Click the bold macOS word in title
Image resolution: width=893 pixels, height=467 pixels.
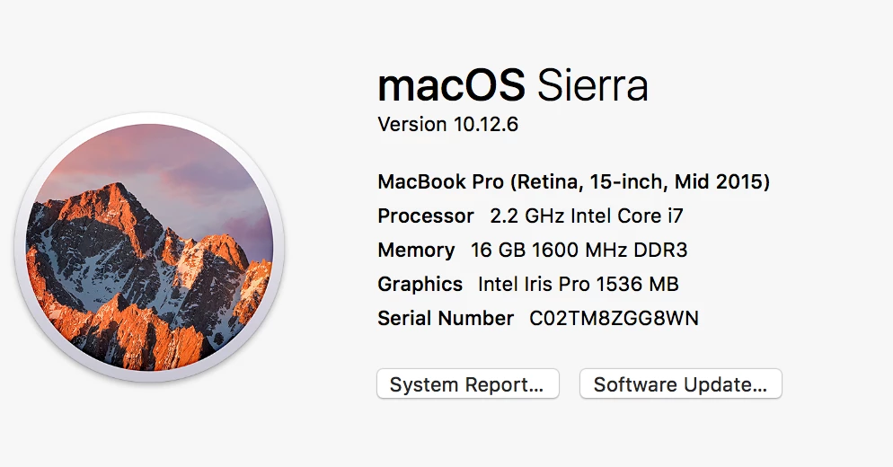coord(451,84)
